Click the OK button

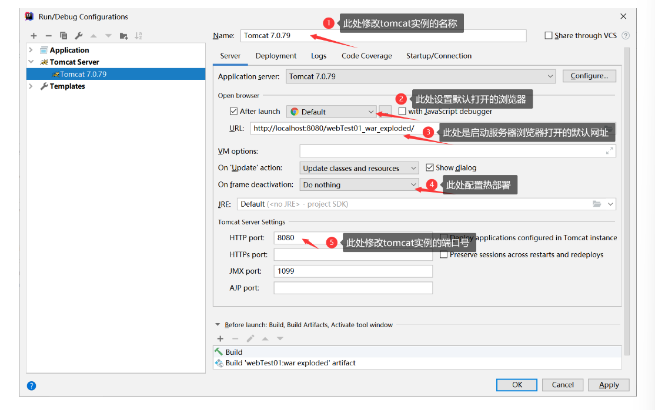(517, 385)
